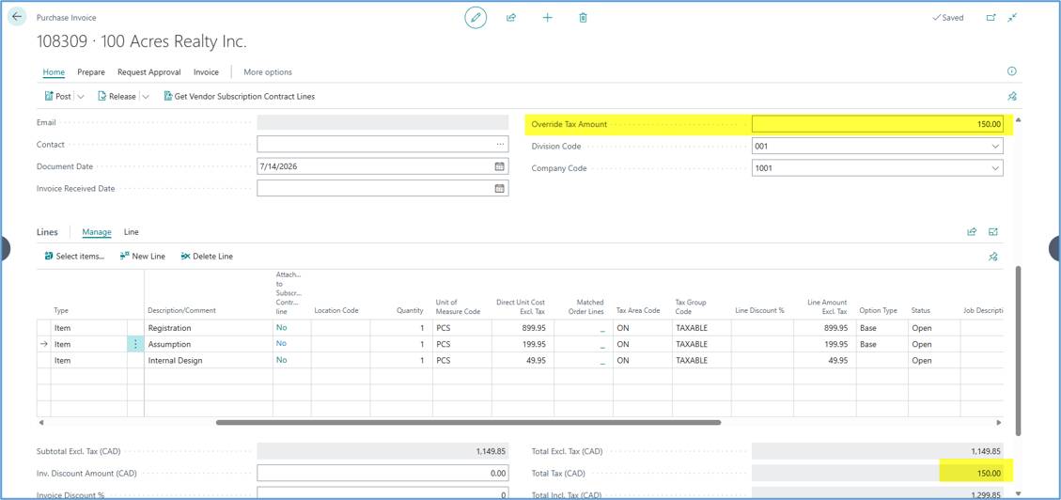
Task: Click Get Vendor Subscription Contract Lines
Action: coord(240,96)
